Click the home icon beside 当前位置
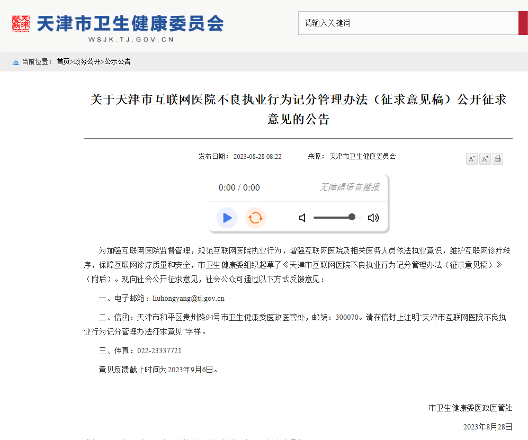528x440 pixels. coord(16,62)
